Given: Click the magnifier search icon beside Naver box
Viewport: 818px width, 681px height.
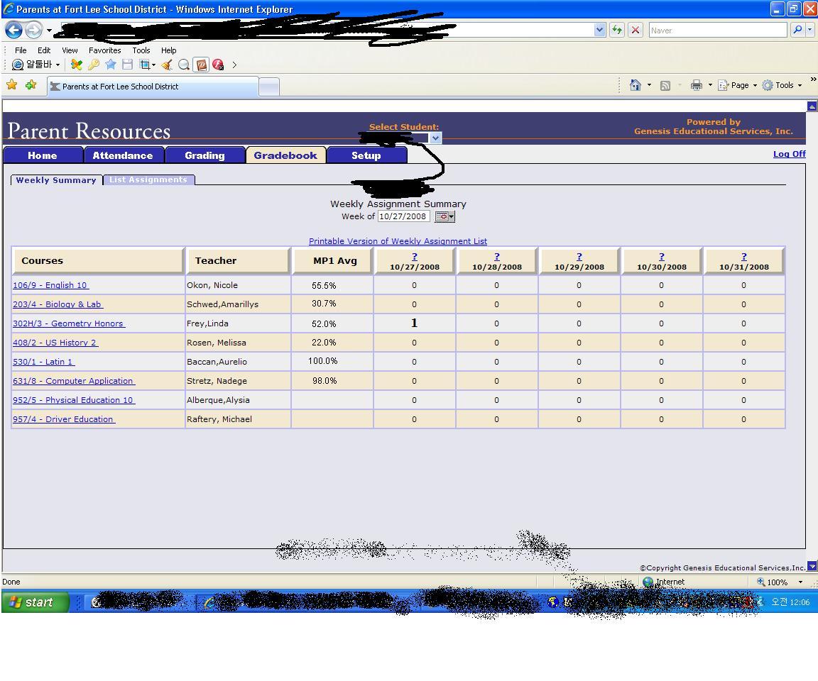Looking at the screenshot, I should coord(797,30).
